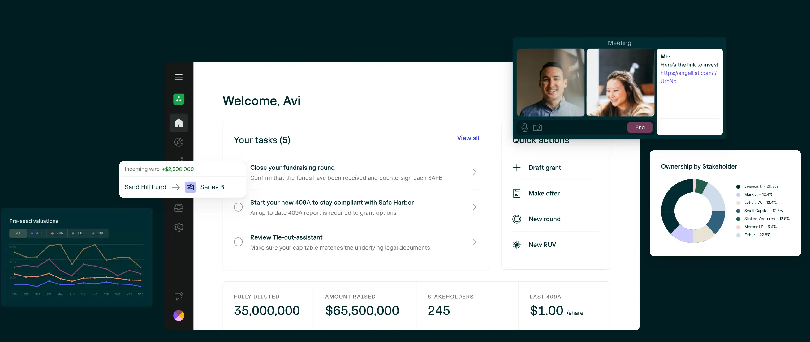This screenshot has height=342, width=810.
Task: Click the feedback sparkle-chat icon
Action: click(178, 296)
